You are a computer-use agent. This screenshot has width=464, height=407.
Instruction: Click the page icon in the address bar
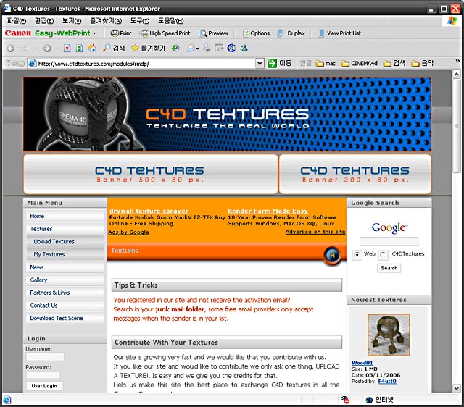tap(33, 63)
